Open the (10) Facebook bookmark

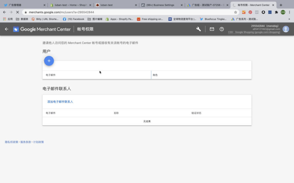(73, 19)
